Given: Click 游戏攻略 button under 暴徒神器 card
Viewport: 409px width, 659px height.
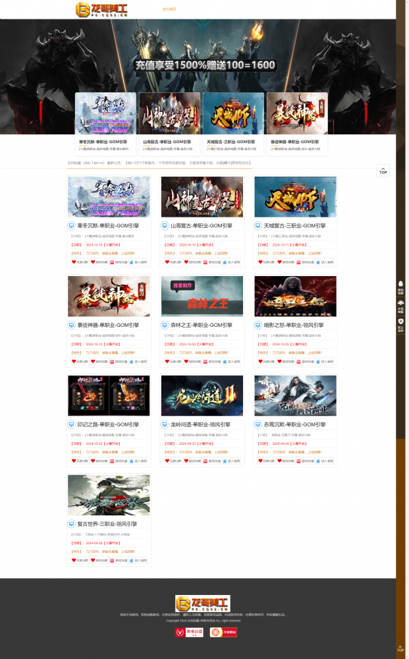Looking at the screenshot, I should point(99,361).
